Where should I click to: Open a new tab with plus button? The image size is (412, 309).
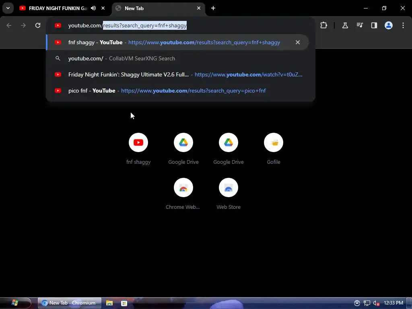click(213, 8)
